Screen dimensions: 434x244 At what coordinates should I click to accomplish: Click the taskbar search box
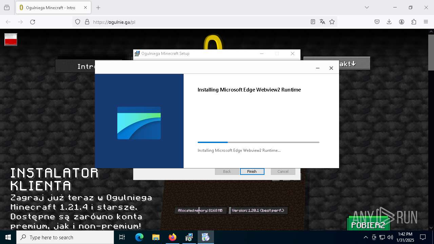65,237
